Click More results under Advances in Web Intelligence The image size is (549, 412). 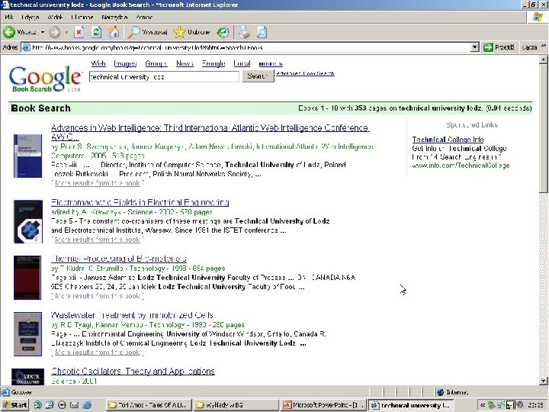pyautogui.click(x=98, y=183)
